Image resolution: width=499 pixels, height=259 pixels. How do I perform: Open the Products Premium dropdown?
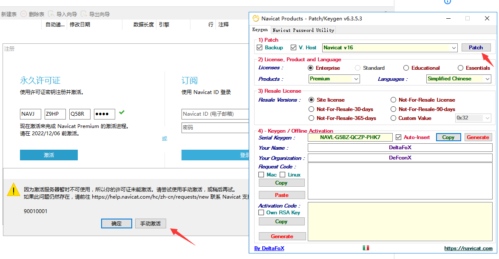[x=356, y=79]
